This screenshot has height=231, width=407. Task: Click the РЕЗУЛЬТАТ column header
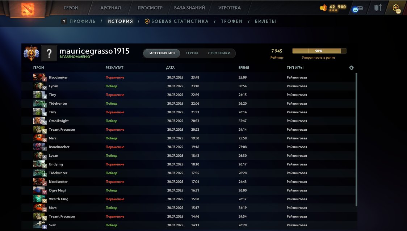114,67
